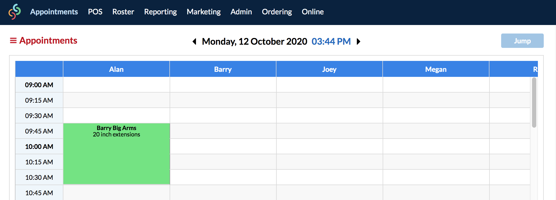Click the 09:45 AM time label
The height and width of the screenshot is (200, 556).
(x=39, y=131)
